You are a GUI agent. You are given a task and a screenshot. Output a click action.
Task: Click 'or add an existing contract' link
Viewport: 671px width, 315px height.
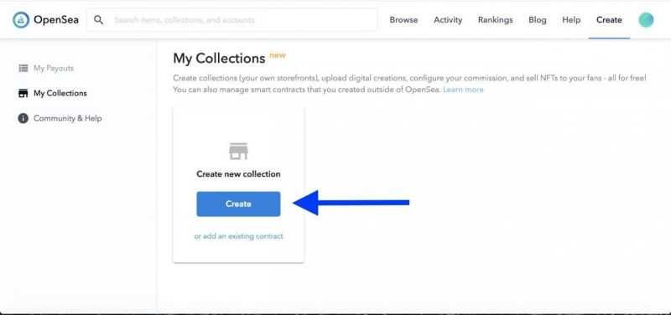pos(238,236)
